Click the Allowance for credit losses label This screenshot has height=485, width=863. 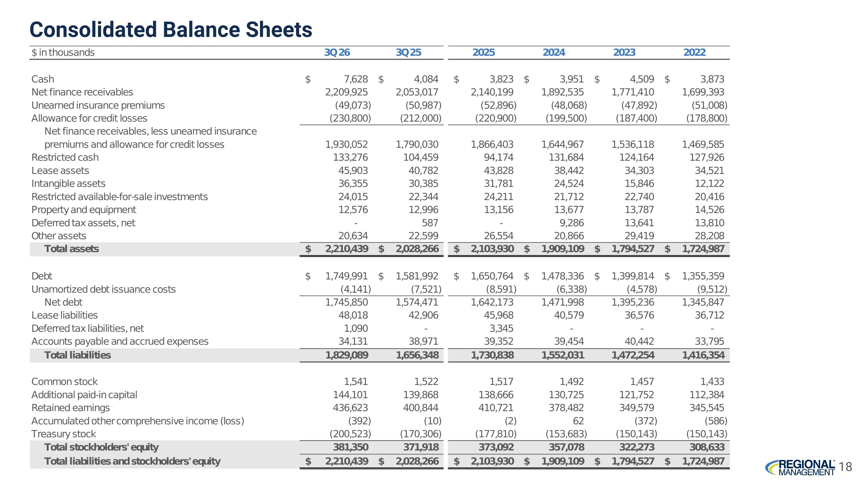(x=89, y=118)
